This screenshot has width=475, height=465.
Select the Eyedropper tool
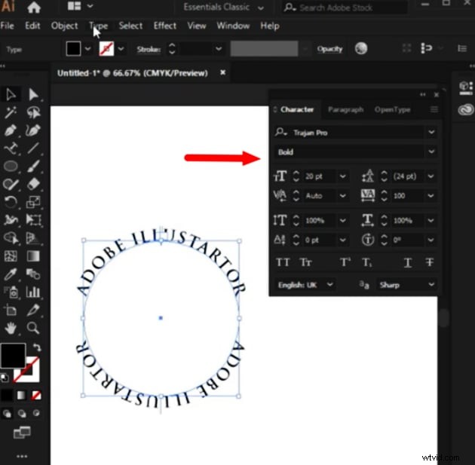pos(11,274)
